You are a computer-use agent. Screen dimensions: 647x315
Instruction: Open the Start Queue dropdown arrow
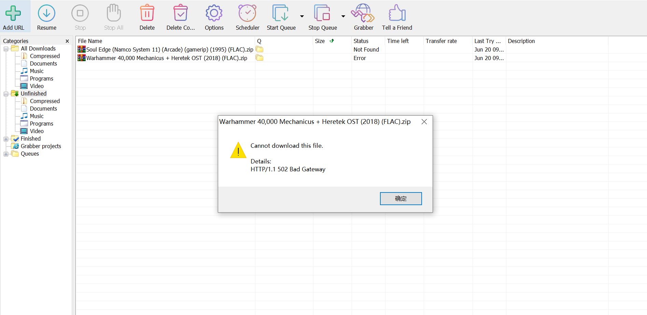point(302,16)
